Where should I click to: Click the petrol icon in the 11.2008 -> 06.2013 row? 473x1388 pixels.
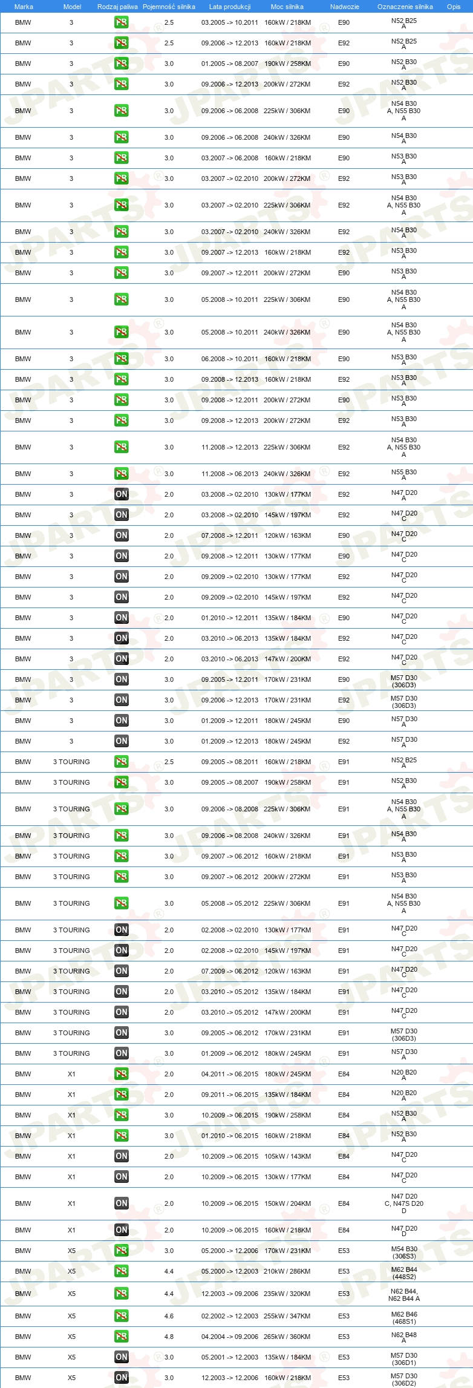[121, 474]
